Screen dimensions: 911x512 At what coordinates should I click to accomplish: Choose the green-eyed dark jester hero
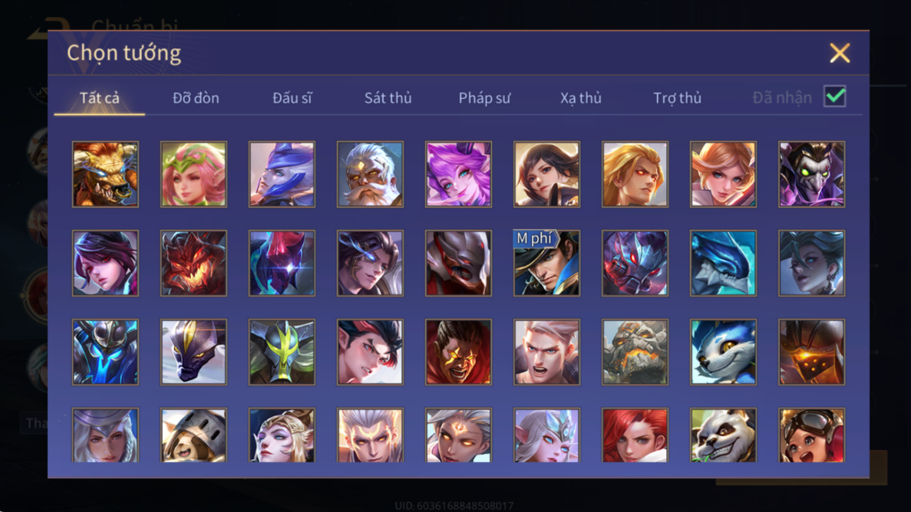pos(812,174)
